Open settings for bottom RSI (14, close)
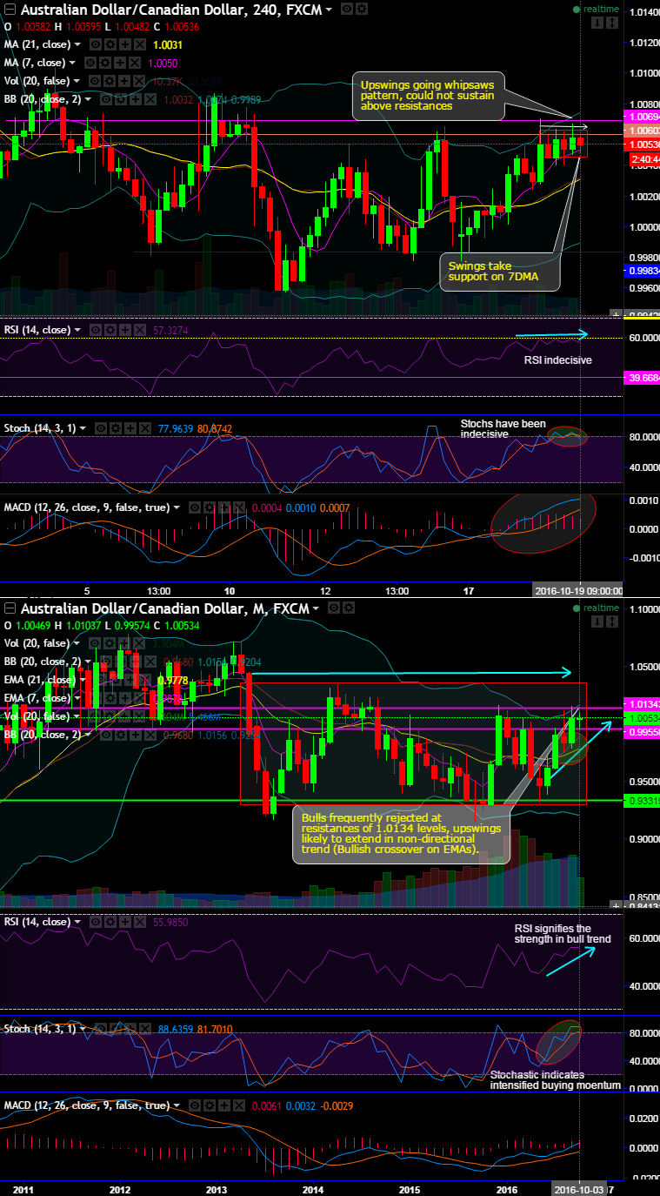 (110, 922)
